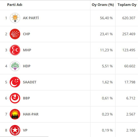Click the Toplam Oy column header
Screen dimensions: 138x137
pyautogui.click(x=127, y=5)
